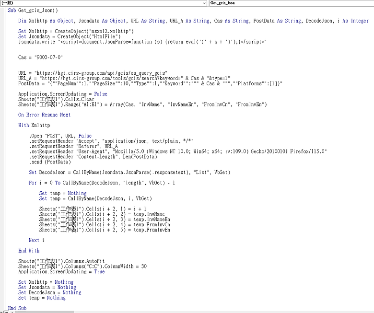Click the setRequestHeader "Referer" line
This screenshot has height=313, width=374.
coord(73,146)
